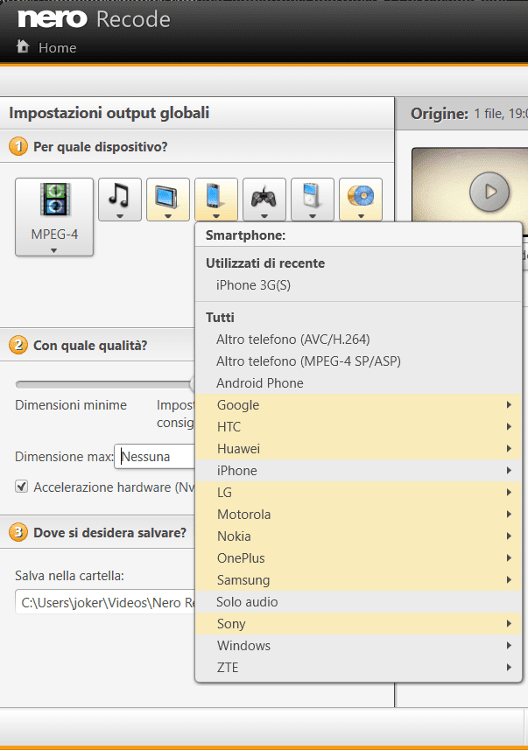The image size is (528, 750).
Task: Click the 'Dove si desidera salvare?' heading
Action: point(109,533)
